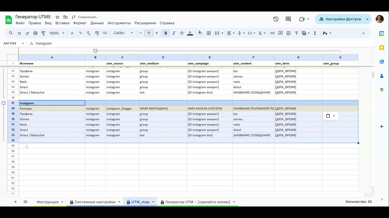Toggle strikethrough formatting
This screenshot has width=389, height=218.
tap(182, 33)
